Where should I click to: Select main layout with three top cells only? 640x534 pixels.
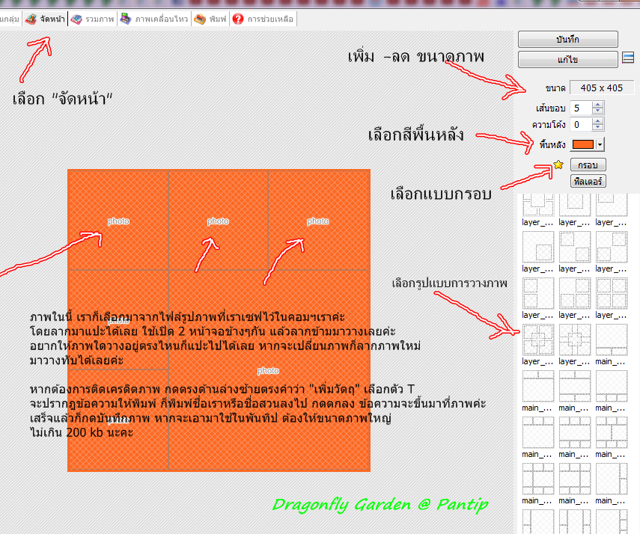tap(538, 432)
